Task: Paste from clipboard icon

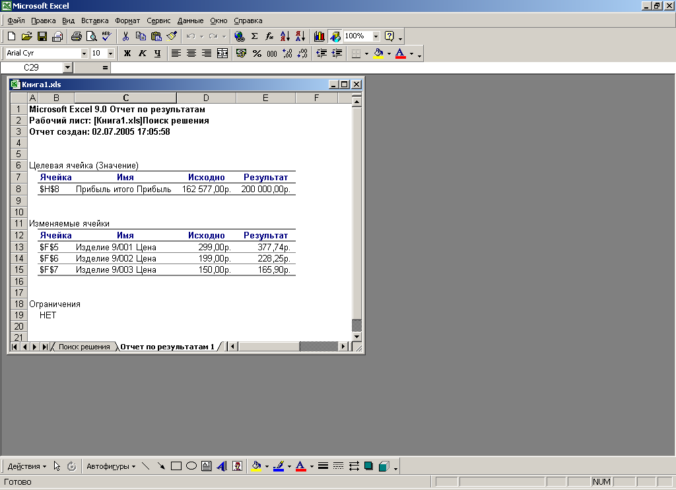Action: pyautogui.click(x=156, y=36)
